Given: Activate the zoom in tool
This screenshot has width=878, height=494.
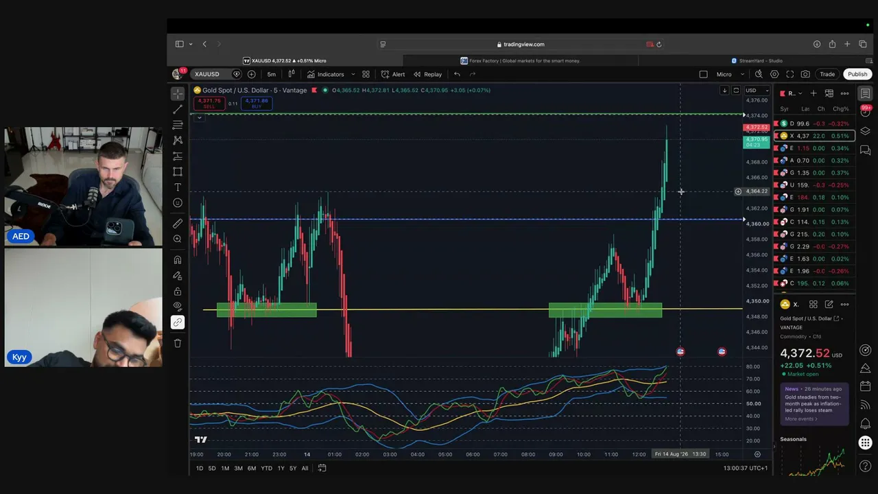Looking at the screenshot, I should (x=178, y=239).
